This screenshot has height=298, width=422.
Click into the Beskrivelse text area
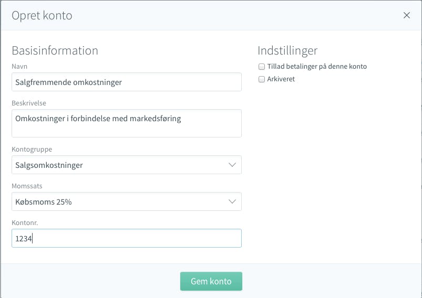(x=127, y=123)
